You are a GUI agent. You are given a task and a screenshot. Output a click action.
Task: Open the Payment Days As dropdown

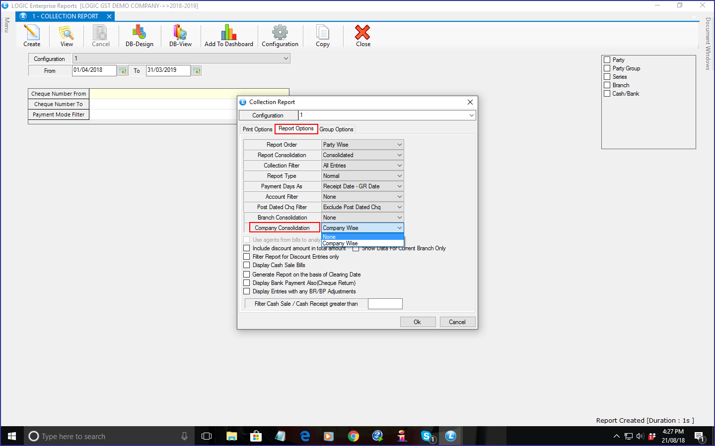coord(362,186)
